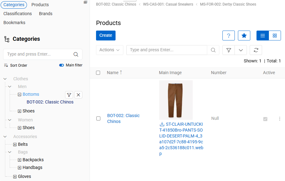This screenshot has height=181, width=285.
Task: Check the select-all header checkbox
Action: [x=98, y=73]
